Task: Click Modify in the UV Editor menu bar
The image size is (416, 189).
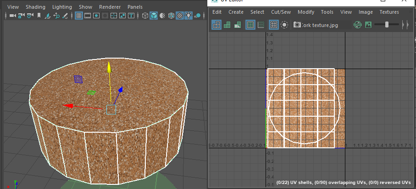Action: pos(306,12)
